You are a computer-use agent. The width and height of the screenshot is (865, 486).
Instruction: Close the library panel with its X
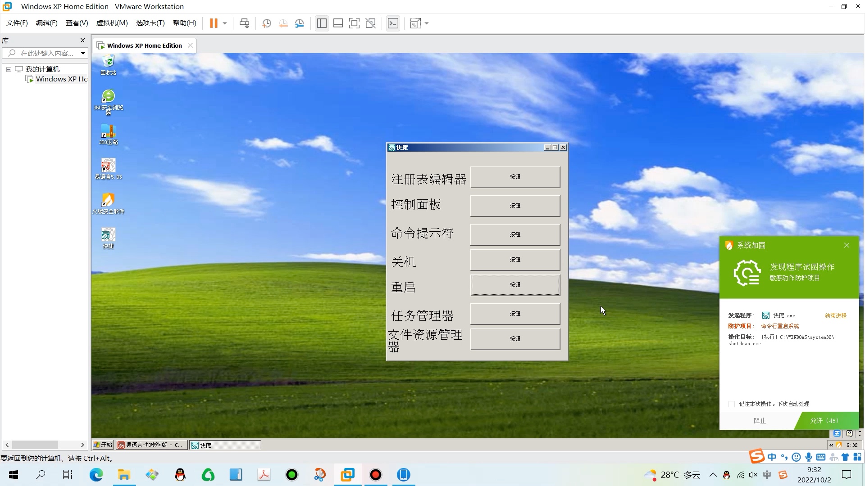click(x=82, y=40)
